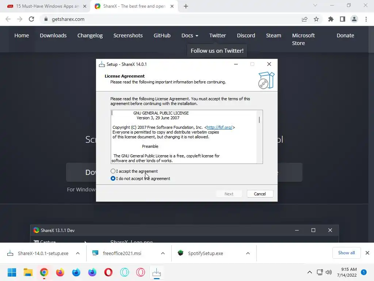Open Home in the ShareX site navigation
The width and height of the screenshot is (374, 281).
tap(22, 35)
